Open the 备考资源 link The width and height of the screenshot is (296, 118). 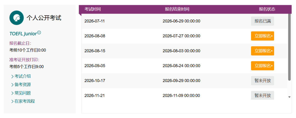click(23, 84)
